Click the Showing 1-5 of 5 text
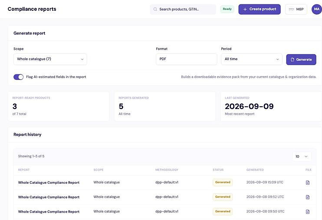 click(31, 156)
